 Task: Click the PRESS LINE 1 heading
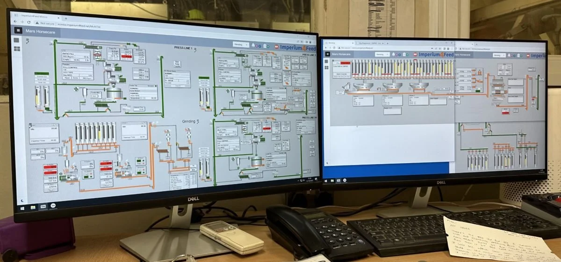click(x=183, y=48)
